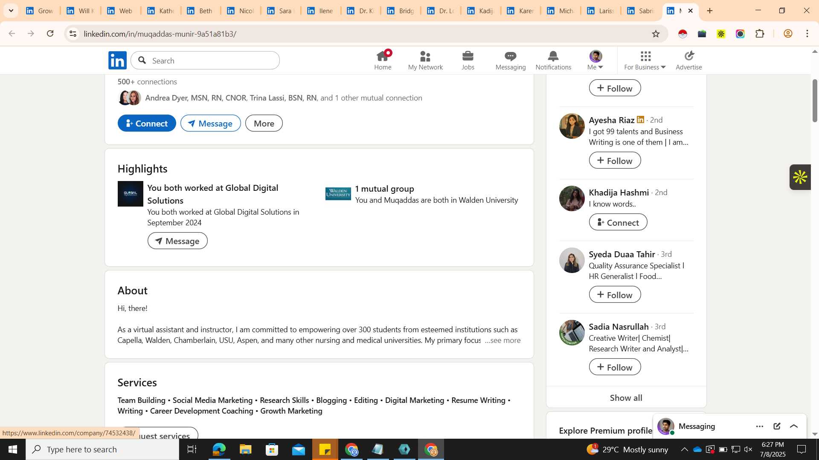Open Ayesha Riaz profile photo
Image resolution: width=819 pixels, height=460 pixels.
click(572, 126)
